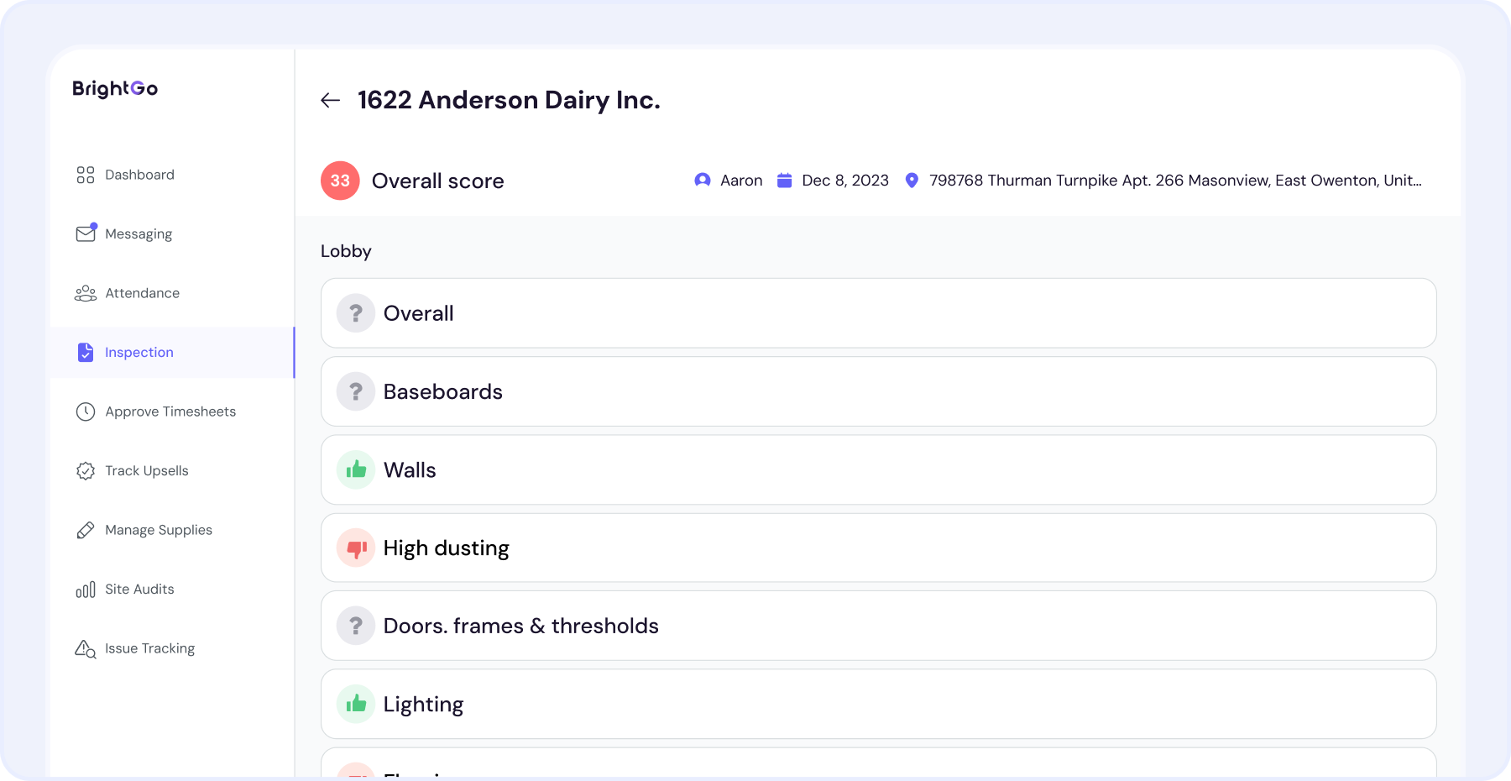1511x781 pixels.
Task: Click the location pin icon before the address
Action: [912, 180]
